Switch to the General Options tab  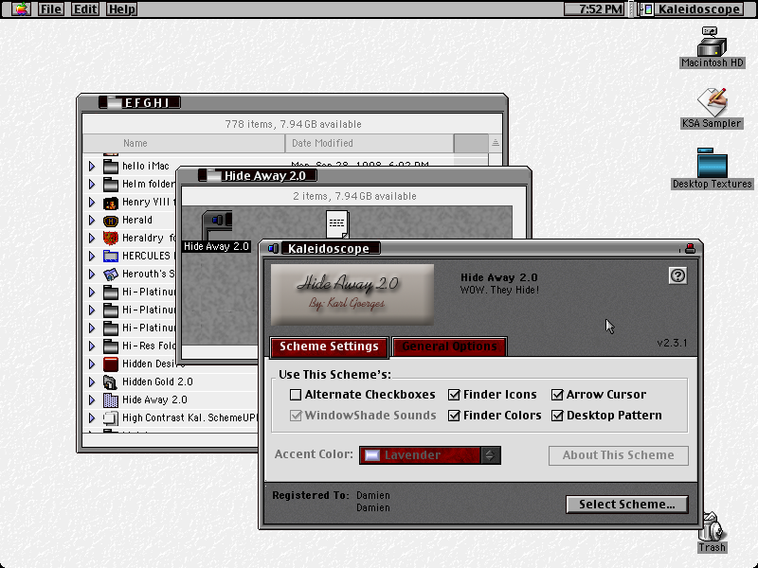[449, 346]
